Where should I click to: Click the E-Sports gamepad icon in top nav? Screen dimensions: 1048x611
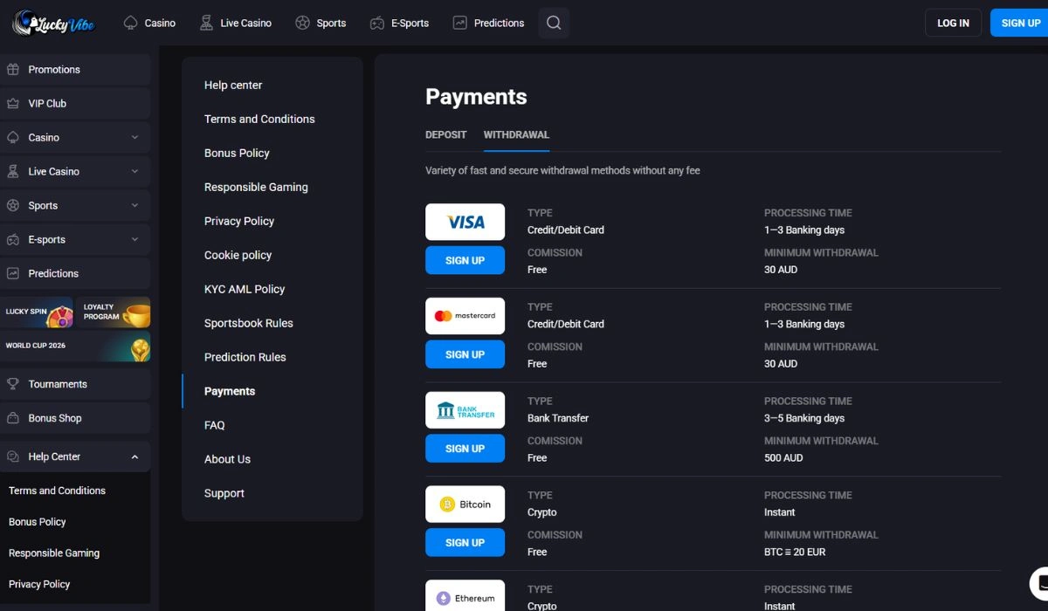coord(377,23)
